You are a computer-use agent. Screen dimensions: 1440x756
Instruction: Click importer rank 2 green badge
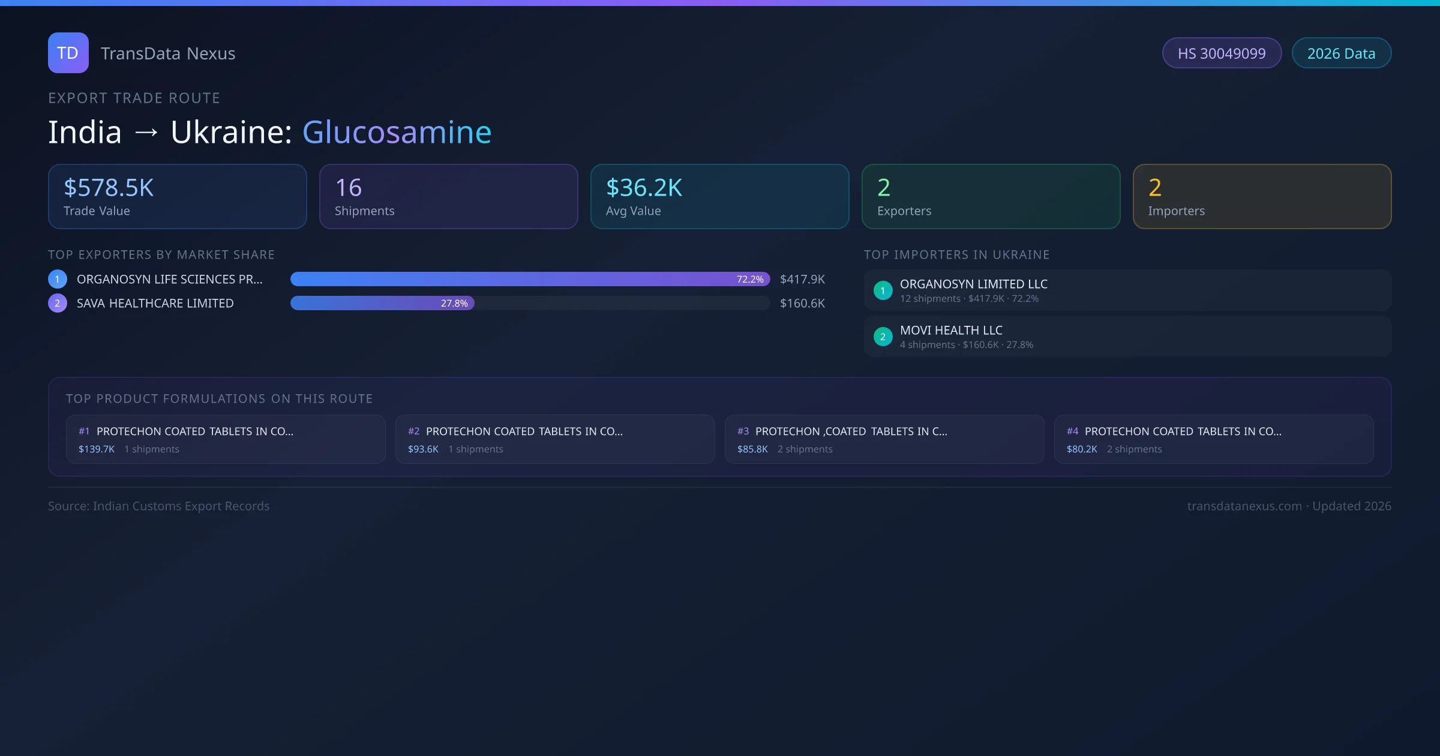(x=883, y=337)
